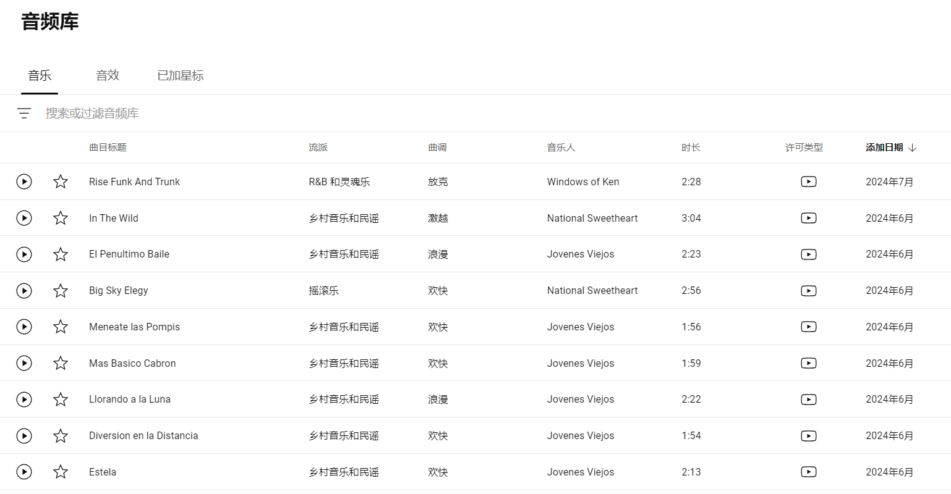951x494 pixels.
Task: Star the track El Penultimo Baile
Action: pyautogui.click(x=61, y=254)
